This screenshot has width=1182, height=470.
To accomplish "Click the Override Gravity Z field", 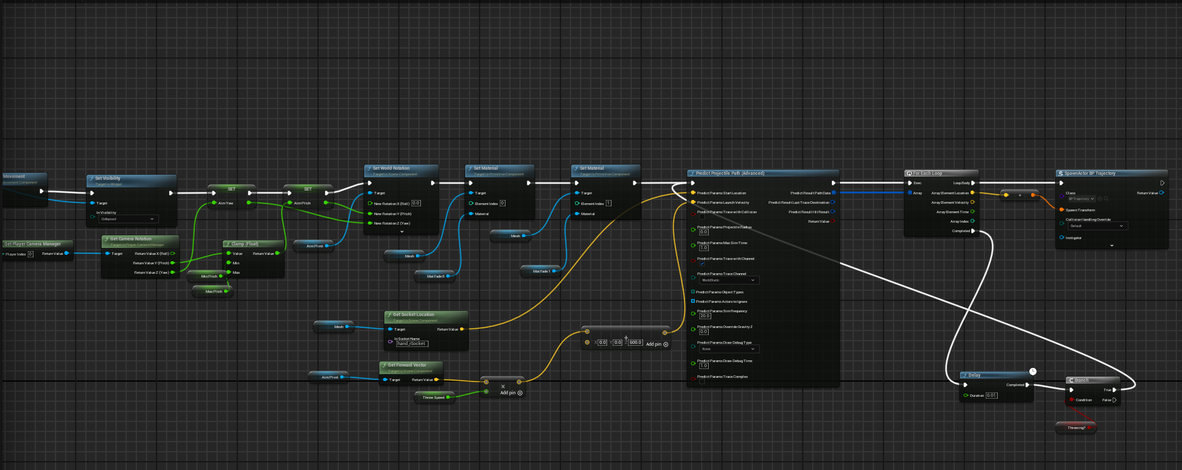I will 704,332.
